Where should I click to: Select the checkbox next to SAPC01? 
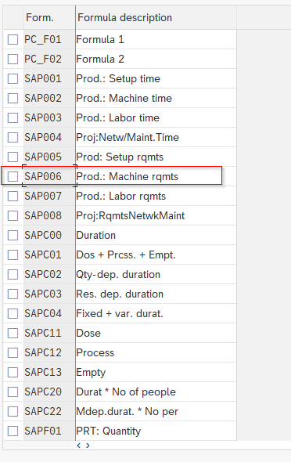(13, 254)
